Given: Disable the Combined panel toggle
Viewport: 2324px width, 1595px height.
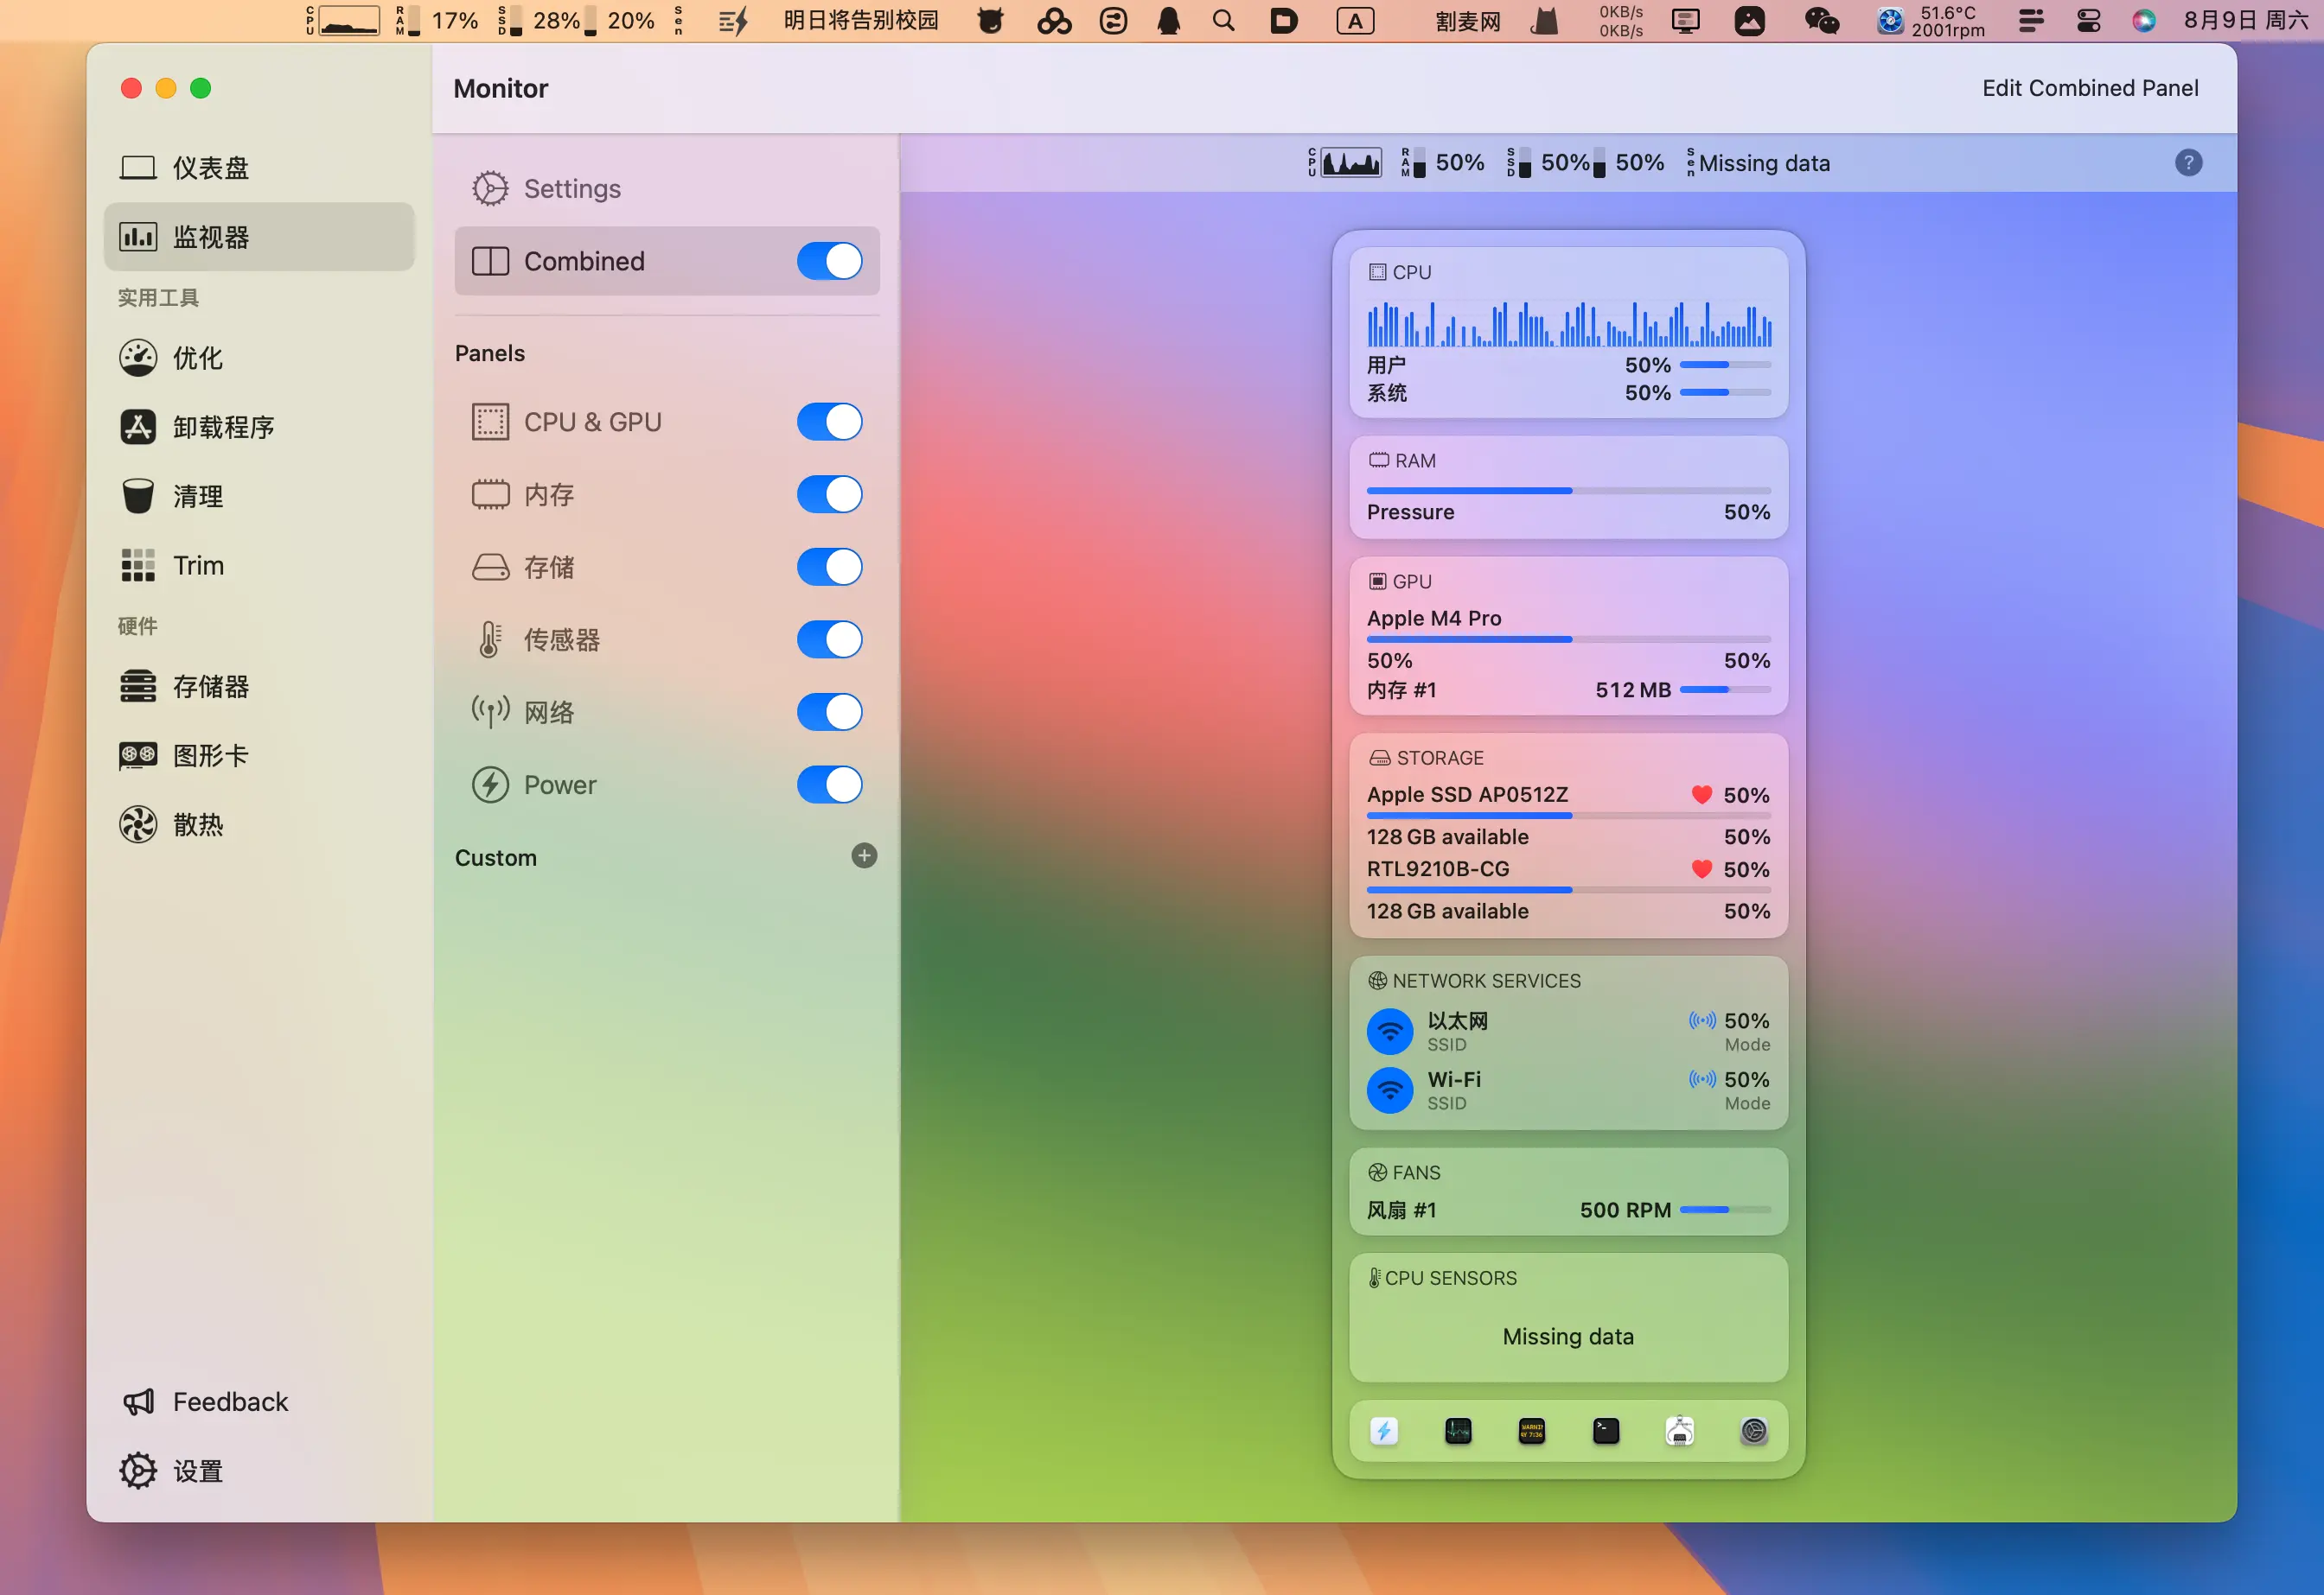Looking at the screenshot, I should [829, 261].
